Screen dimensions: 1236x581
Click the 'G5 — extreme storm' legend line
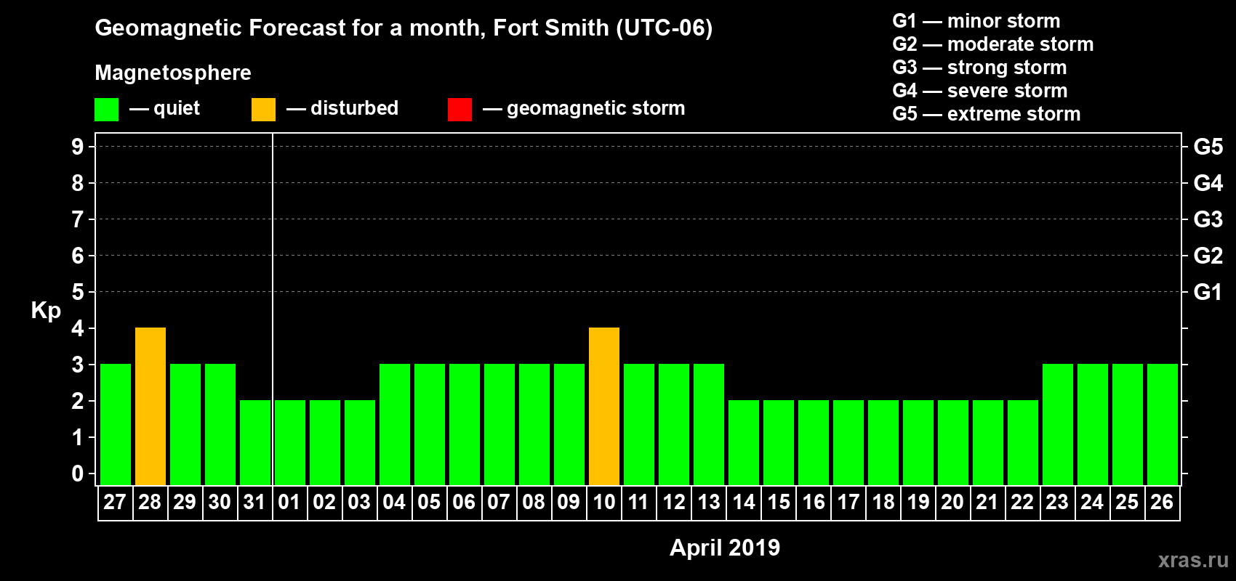[x=987, y=114]
